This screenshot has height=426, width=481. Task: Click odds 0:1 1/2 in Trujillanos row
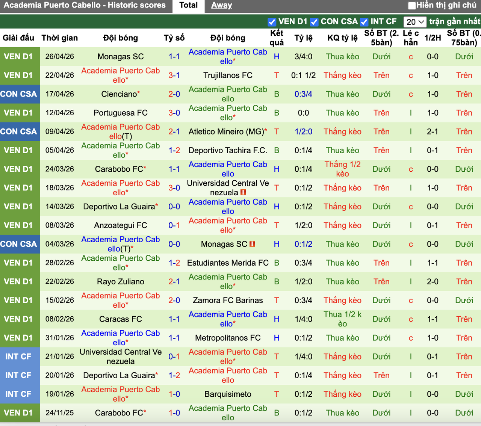(x=303, y=76)
